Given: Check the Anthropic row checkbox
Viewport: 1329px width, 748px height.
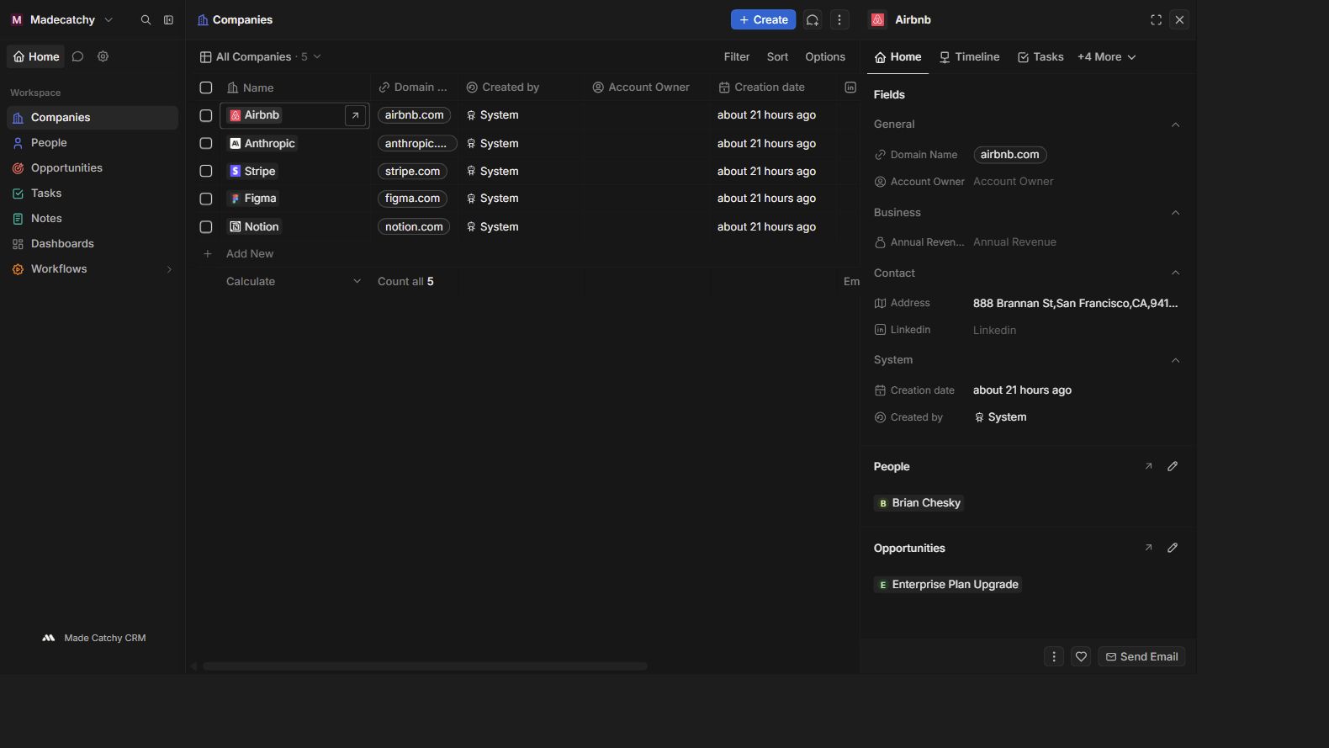Looking at the screenshot, I should click(x=206, y=144).
